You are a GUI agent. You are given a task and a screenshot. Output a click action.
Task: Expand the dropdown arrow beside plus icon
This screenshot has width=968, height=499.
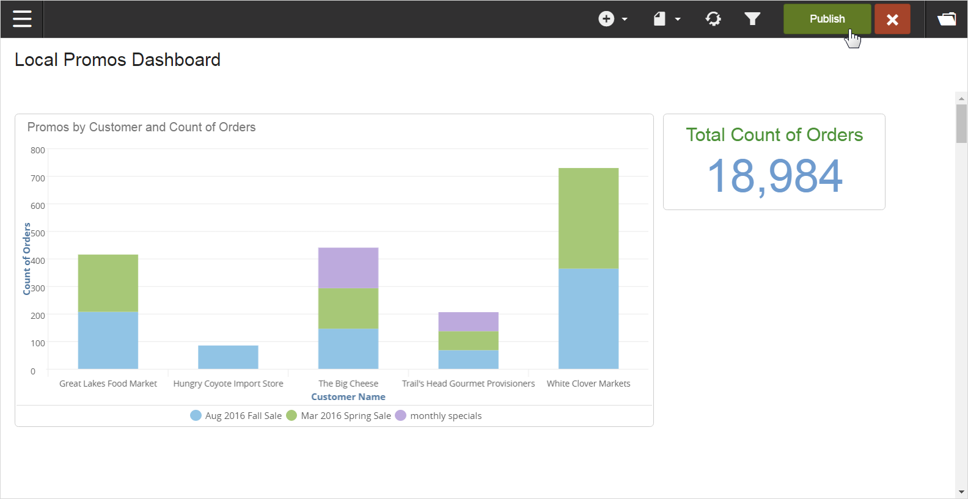625,20
